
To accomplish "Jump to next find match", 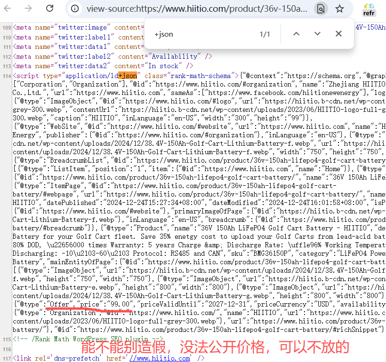I will coord(318,34).
